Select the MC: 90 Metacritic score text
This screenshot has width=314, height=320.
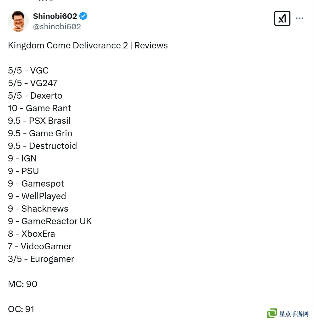[x=23, y=284]
